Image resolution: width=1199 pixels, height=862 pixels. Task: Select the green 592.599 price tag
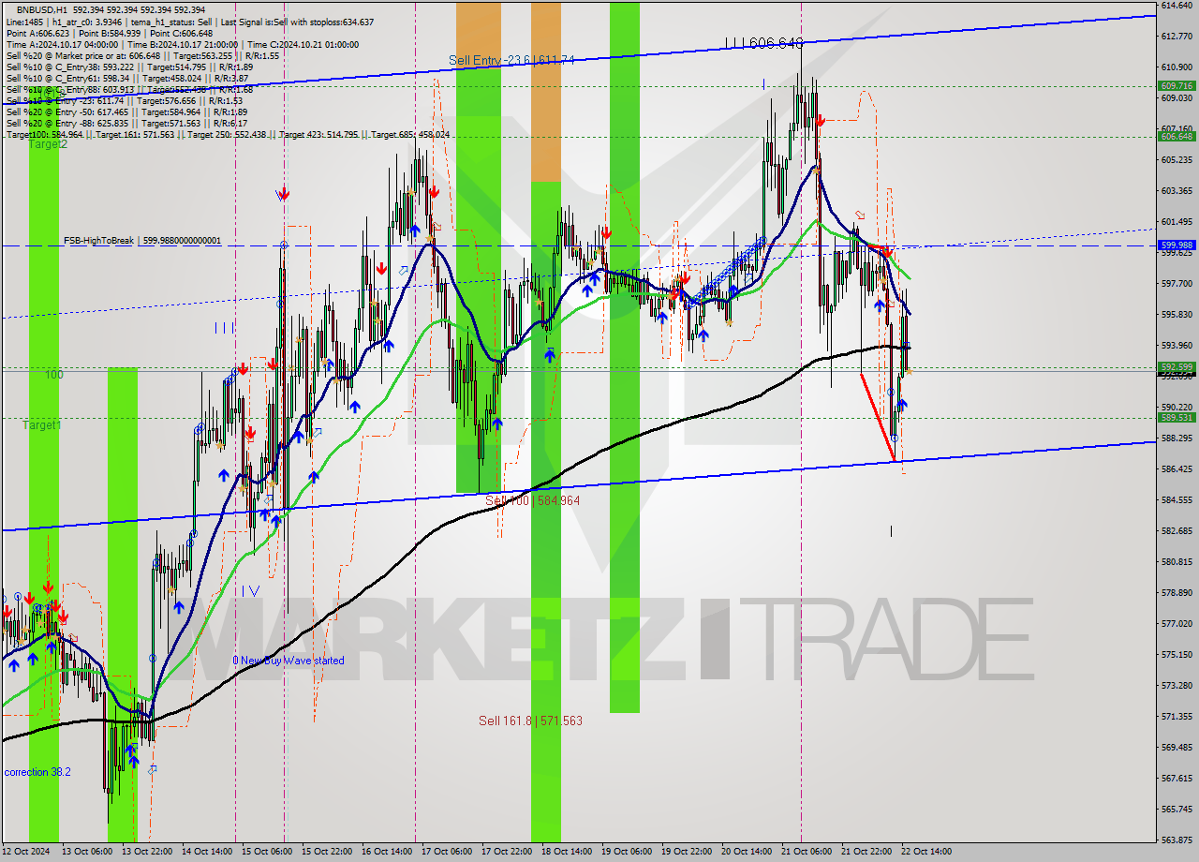pyautogui.click(x=1177, y=367)
